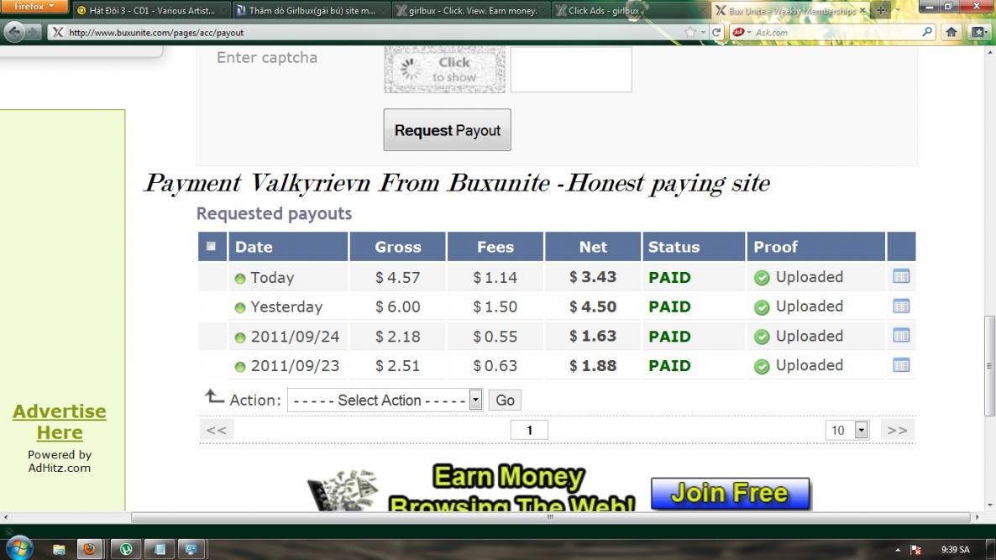This screenshot has width=996, height=560.
Task: Show hidden tray icons arrow
Action: [898, 550]
